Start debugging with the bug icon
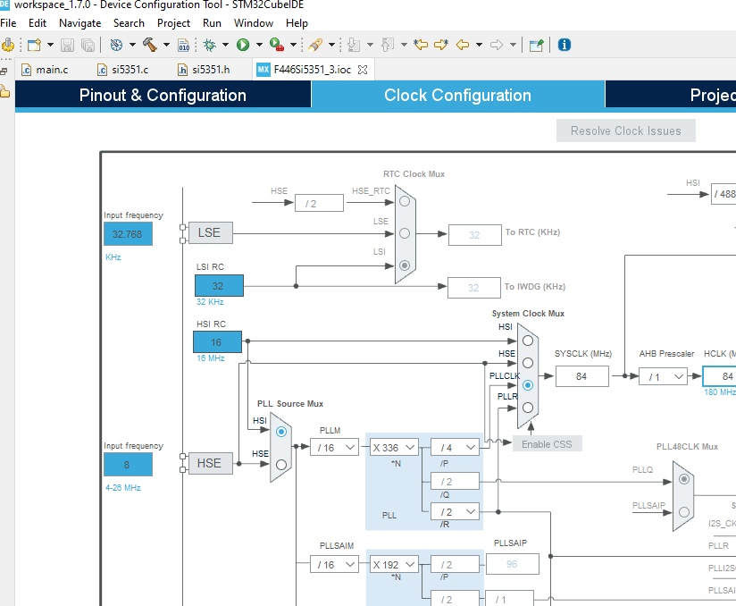Image resolution: width=736 pixels, height=606 pixels. point(209,45)
